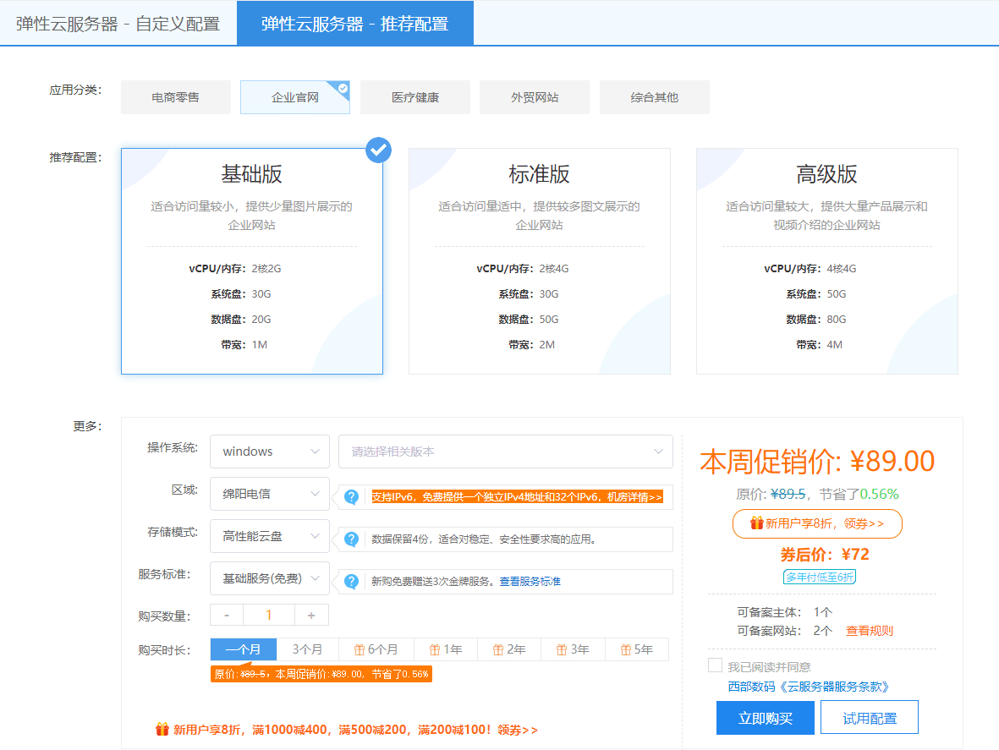999x750 pixels.
Task: Click the help icon beside 存储模式
Action: 351,539
